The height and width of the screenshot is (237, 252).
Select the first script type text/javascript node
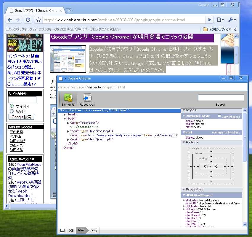click(x=92, y=131)
